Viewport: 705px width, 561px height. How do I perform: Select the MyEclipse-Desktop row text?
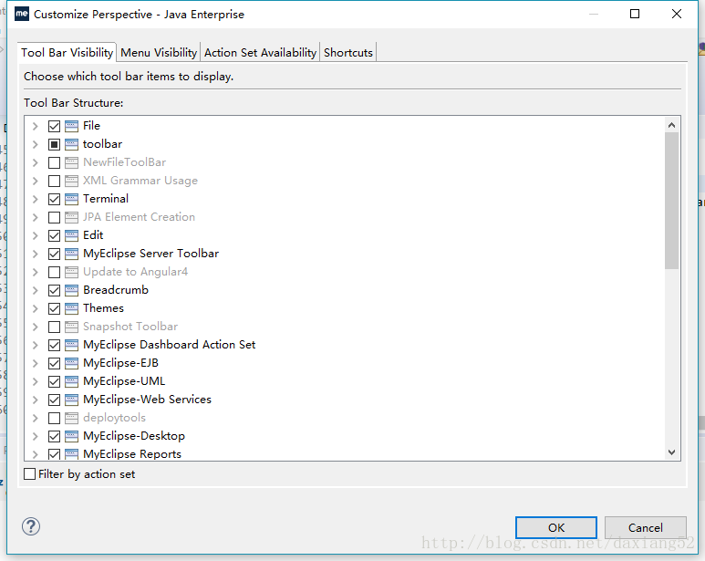[134, 436]
